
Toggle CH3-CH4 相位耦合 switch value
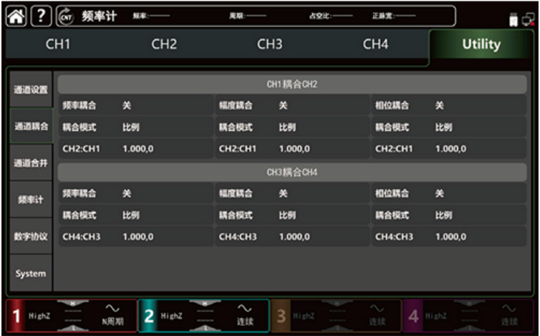(x=439, y=193)
